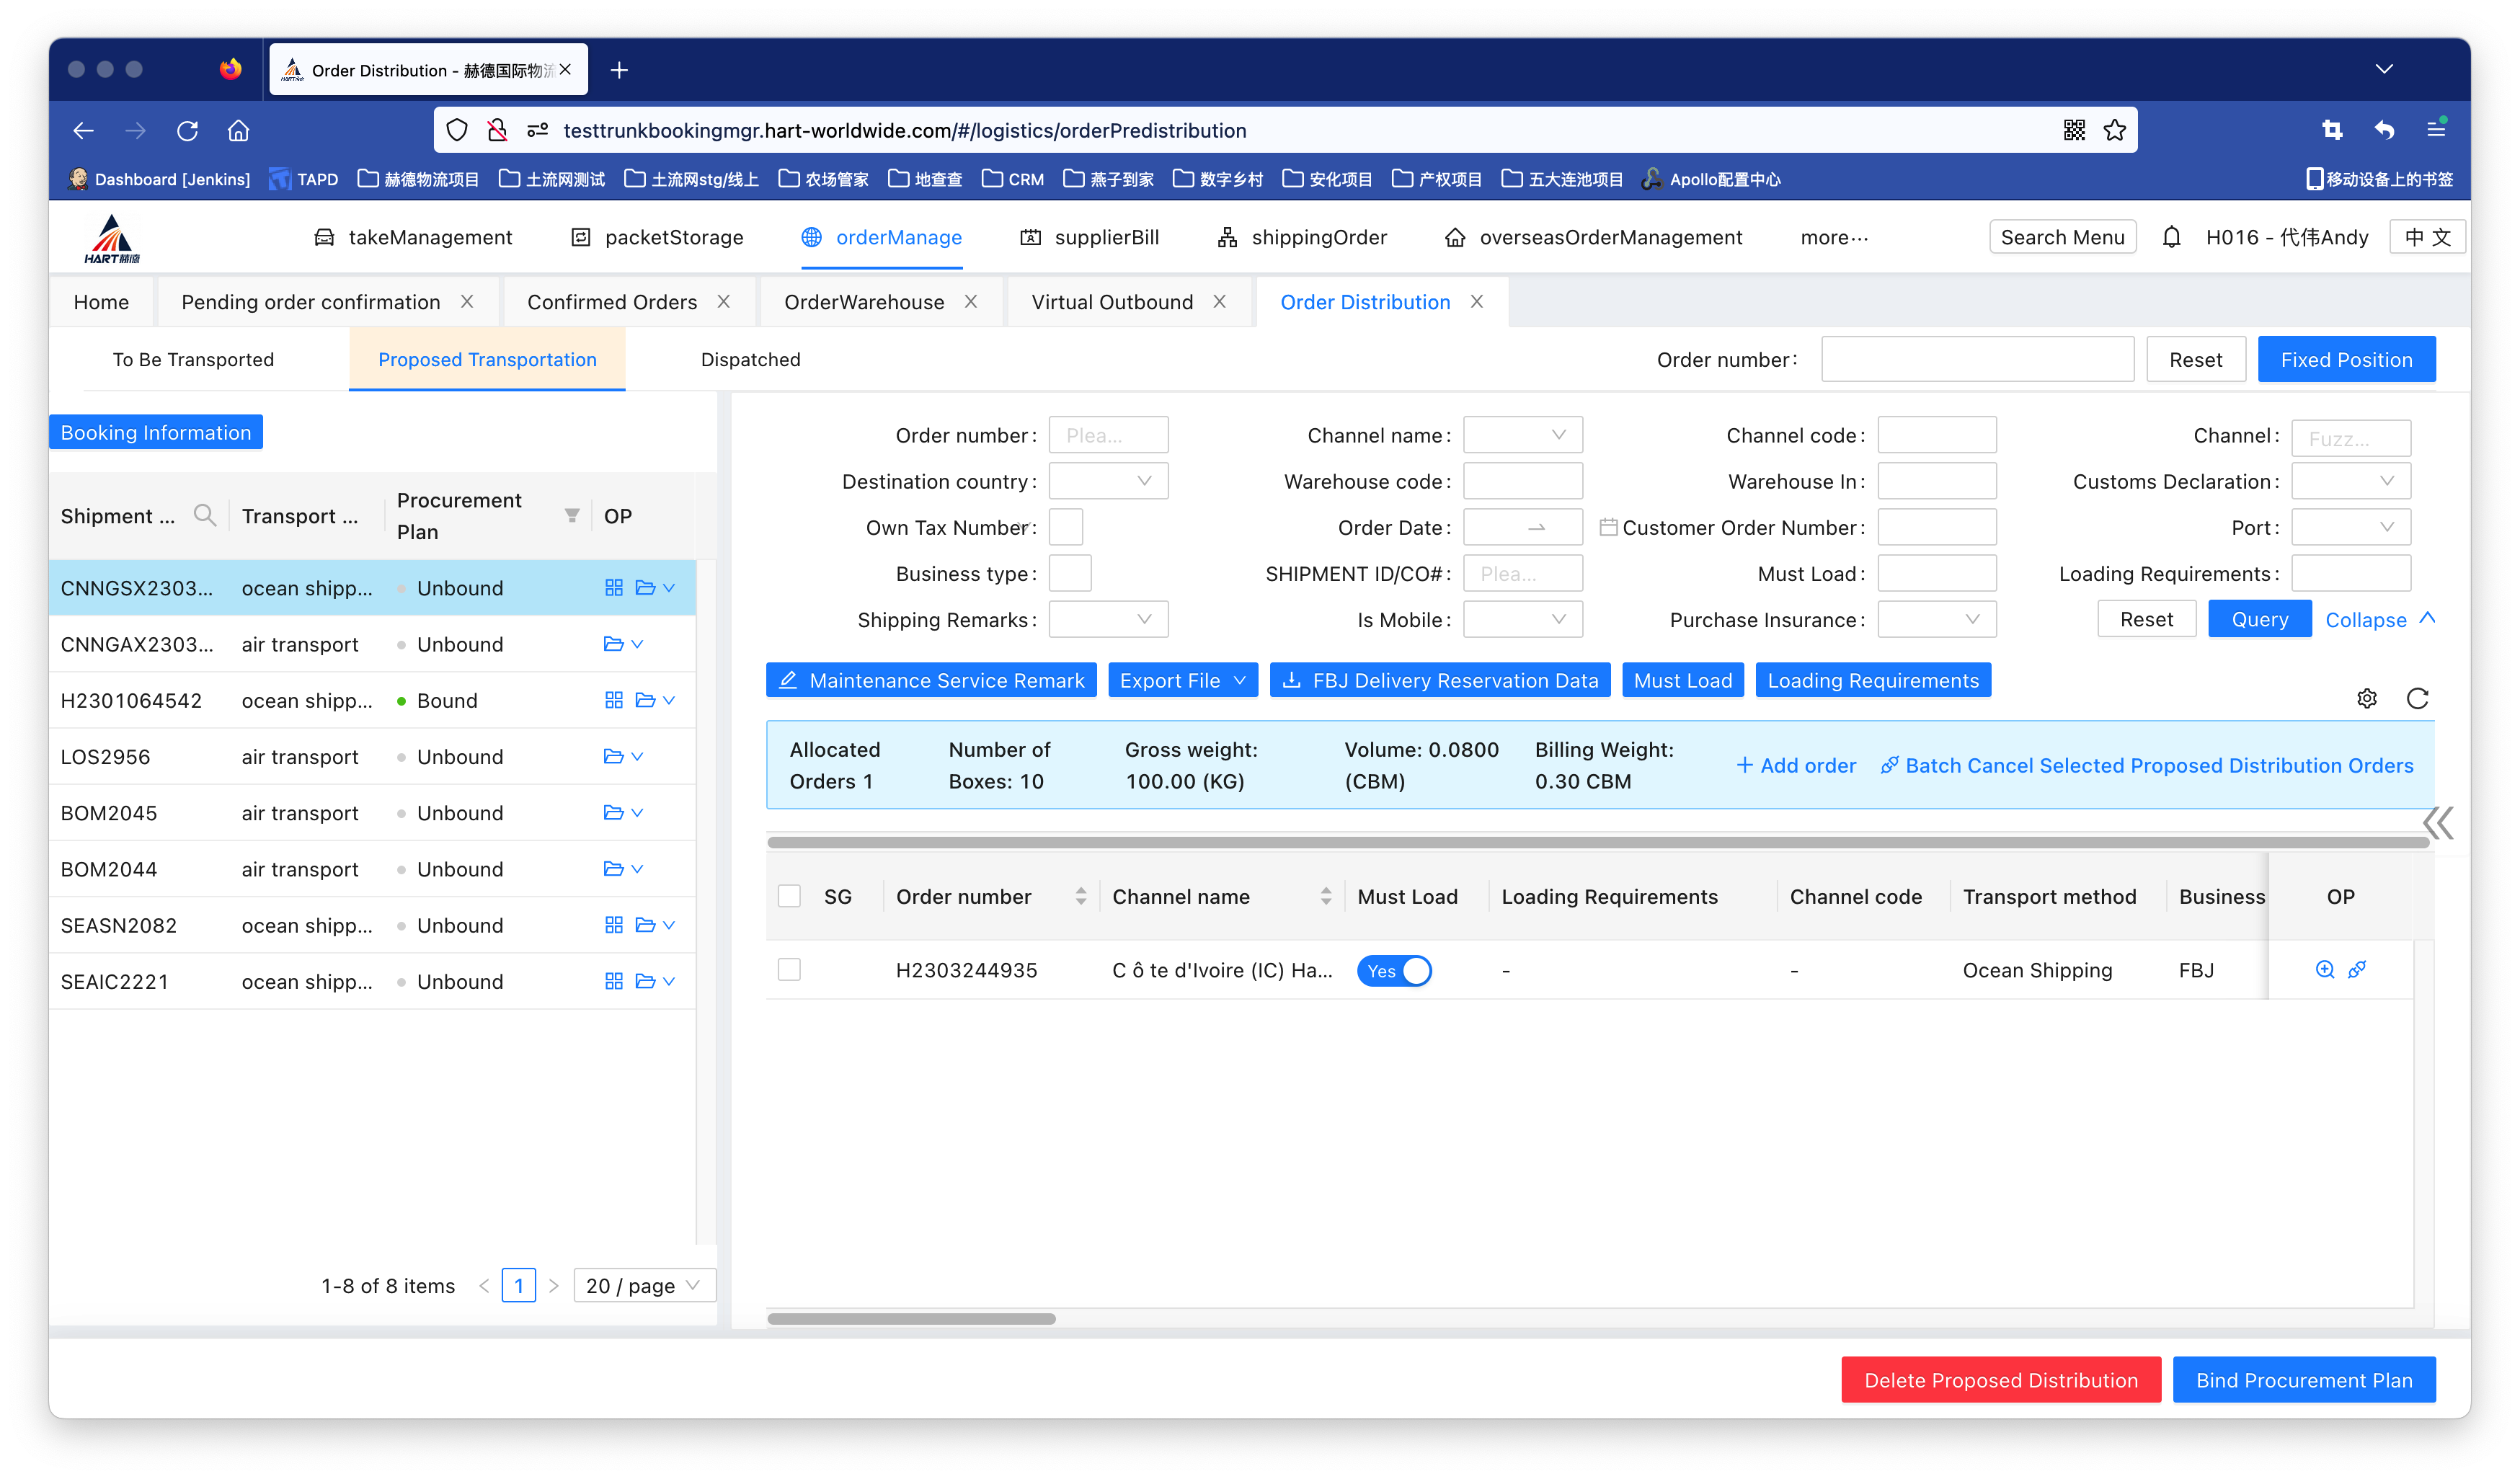
Task: Check the select-all checkbox in table header
Action: pyautogui.click(x=789, y=896)
